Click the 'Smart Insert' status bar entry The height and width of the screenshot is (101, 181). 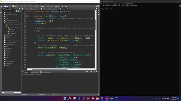[x=42, y=95]
